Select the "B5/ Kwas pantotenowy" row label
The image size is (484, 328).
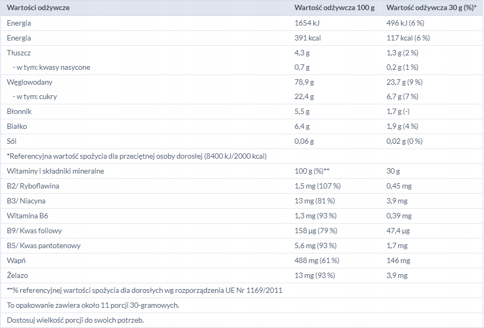pyautogui.click(x=44, y=245)
